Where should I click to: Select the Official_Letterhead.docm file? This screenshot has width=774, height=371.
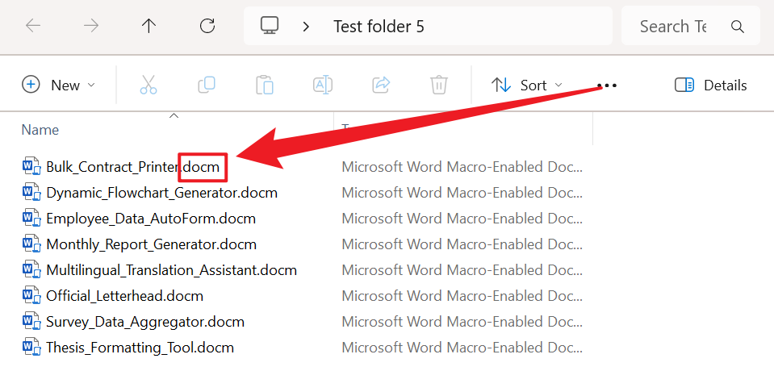[124, 296]
